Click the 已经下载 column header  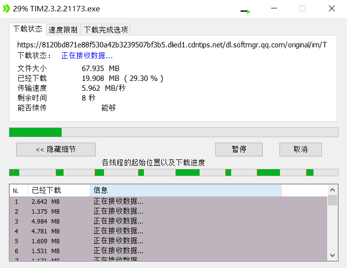[x=59, y=191]
